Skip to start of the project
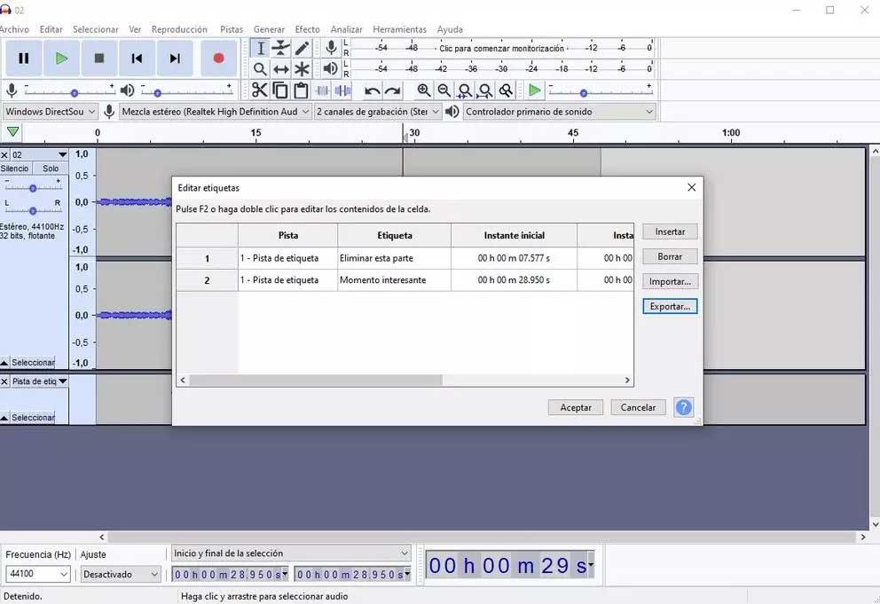This screenshot has width=880, height=604. pos(137,59)
